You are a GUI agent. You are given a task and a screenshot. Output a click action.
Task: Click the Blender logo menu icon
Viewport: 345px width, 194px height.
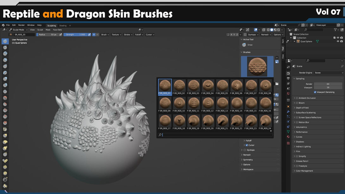[x=3, y=25]
